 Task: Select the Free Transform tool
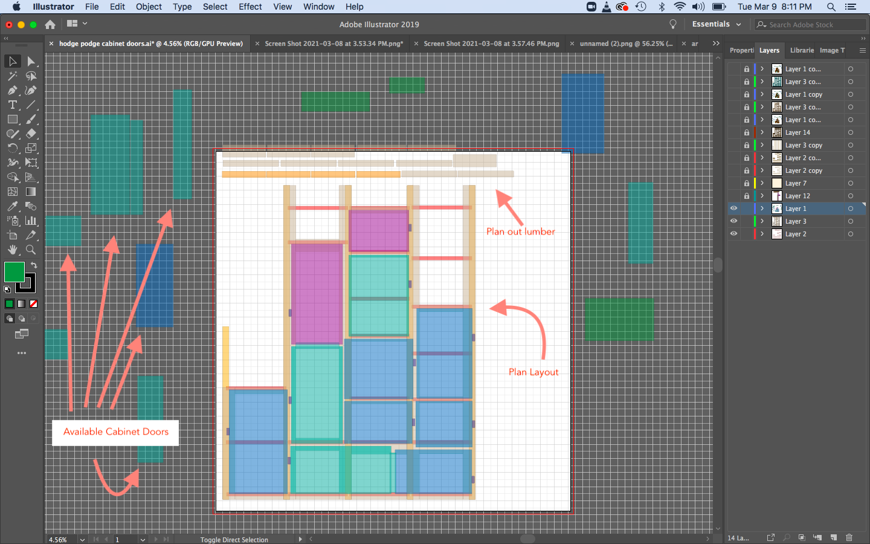(31, 163)
